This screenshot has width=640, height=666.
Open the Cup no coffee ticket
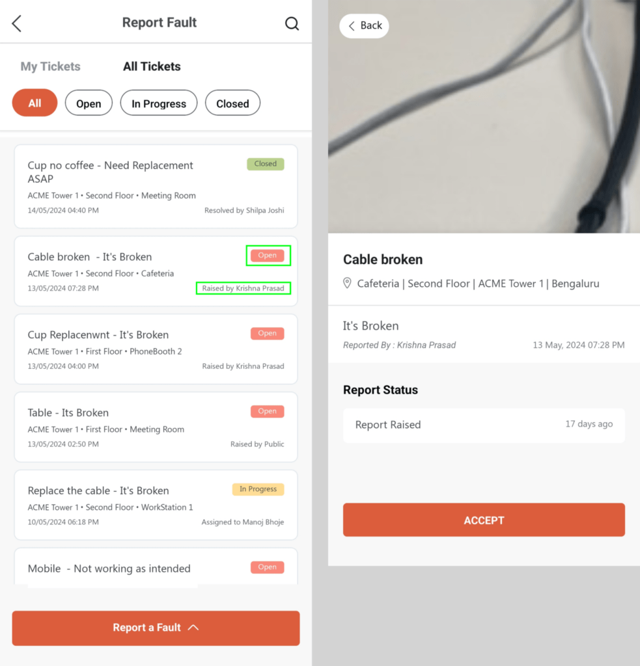coord(156,187)
